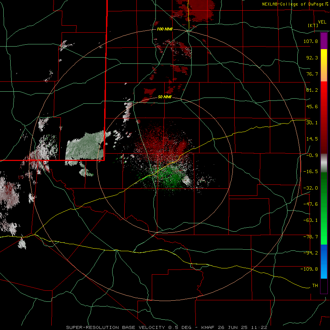330x330 pixels.
Task: Click the purple segment of the velocity color bar
Action: coord(324,41)
